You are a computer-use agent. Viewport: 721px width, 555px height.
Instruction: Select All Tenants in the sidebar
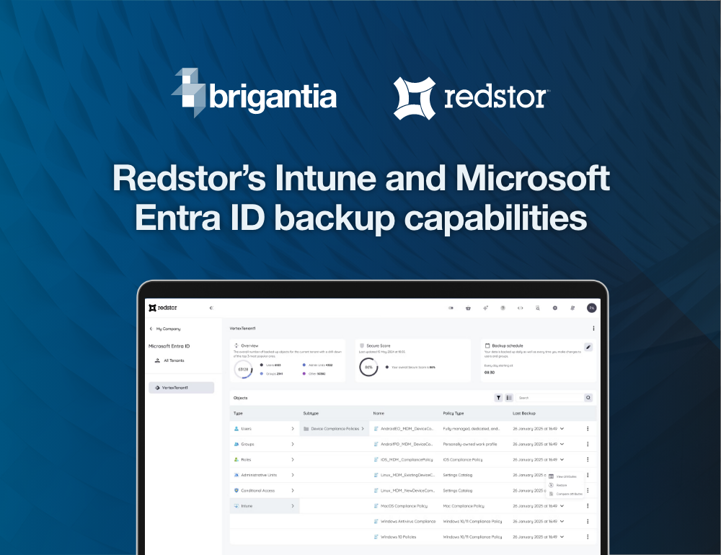click(175, 360)
